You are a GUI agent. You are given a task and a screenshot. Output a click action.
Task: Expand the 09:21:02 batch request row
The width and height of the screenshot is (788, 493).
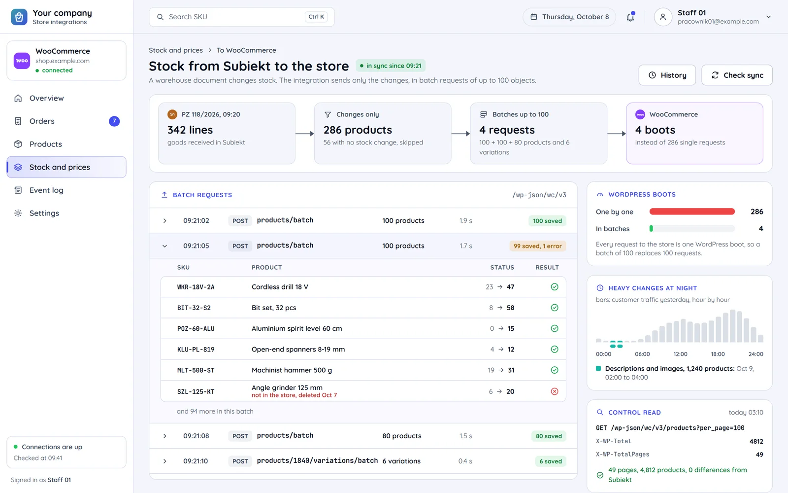click(165, 221)
